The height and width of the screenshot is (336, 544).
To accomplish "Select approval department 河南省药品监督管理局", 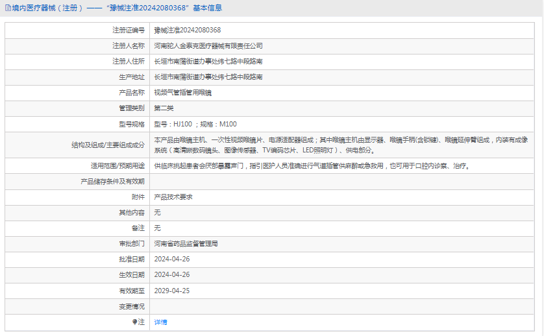I will (186, 244).
